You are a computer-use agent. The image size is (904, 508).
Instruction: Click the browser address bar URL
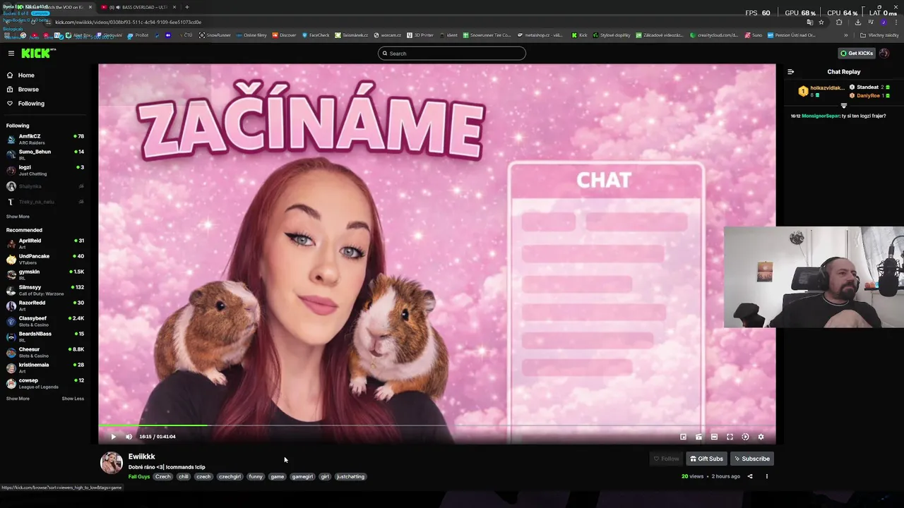click(x=128, y=22)
